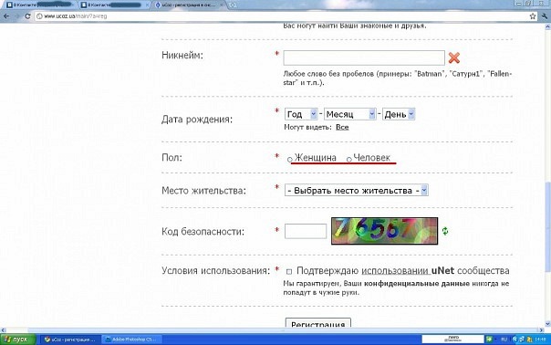Check the Подтверждаю terms checkbox
The height and width of the screenshot is (345, 551).
(289, 271)
